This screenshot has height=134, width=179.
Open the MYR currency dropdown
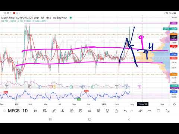point(175,17)
